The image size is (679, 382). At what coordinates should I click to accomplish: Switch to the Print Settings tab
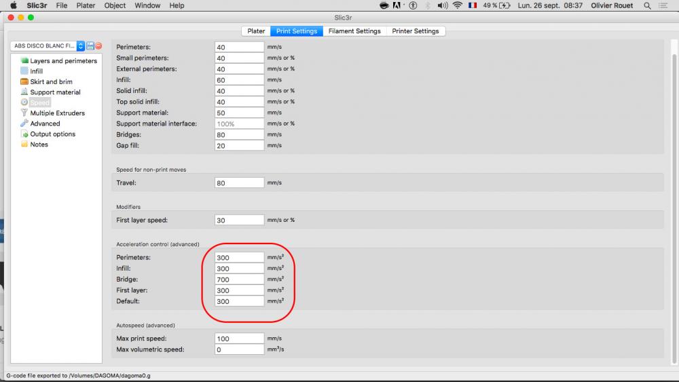[297, 31]
